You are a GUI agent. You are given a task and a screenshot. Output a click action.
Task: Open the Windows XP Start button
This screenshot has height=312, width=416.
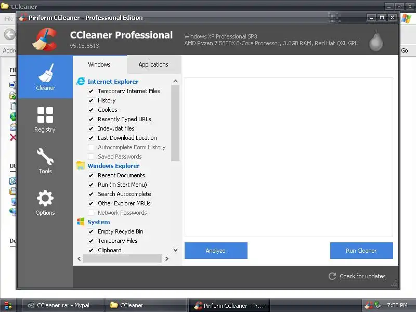pyautogui.click(x=8, y=305)
